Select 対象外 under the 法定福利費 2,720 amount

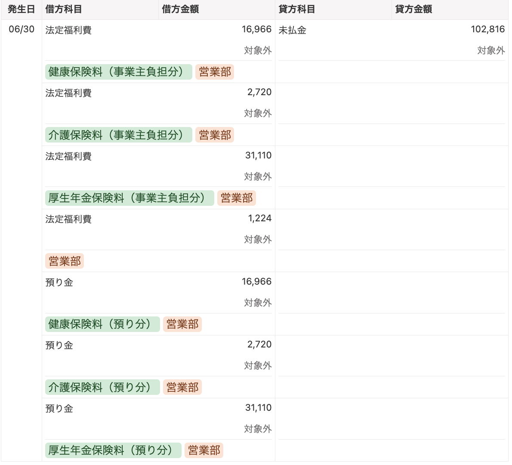coord(258,113)
